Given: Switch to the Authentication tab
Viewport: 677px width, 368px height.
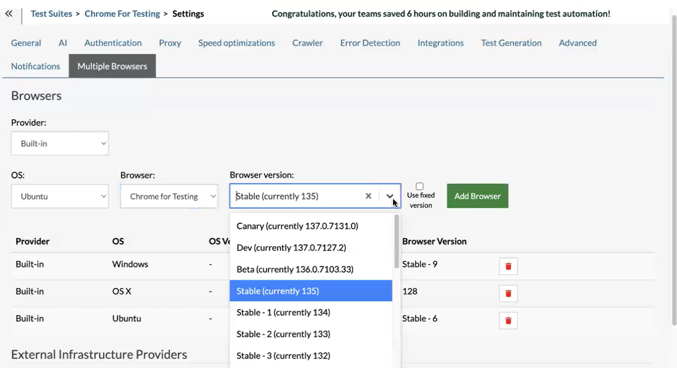Looking at the screenshot, I should (112, 43).
